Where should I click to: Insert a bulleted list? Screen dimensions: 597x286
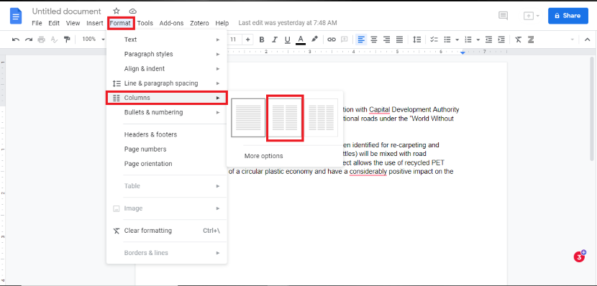point(447,40)
